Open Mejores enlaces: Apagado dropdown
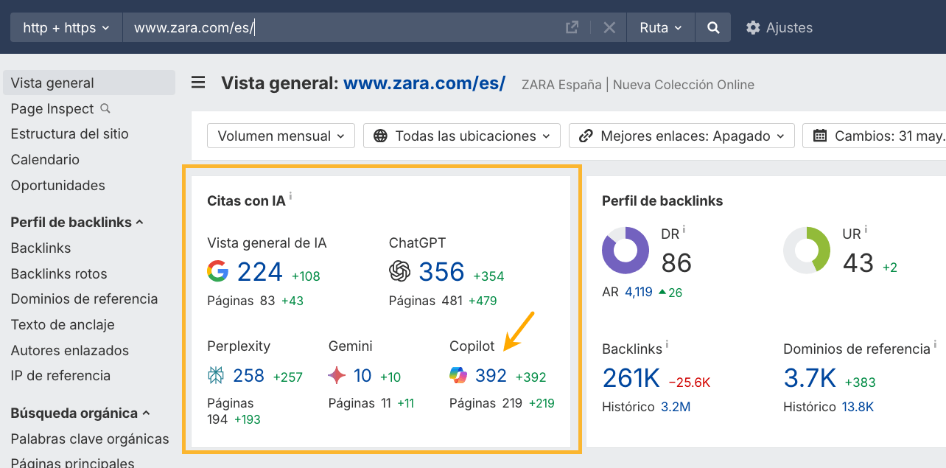The height and width of the screenshot is (468, 946). [x=682, y=136]
